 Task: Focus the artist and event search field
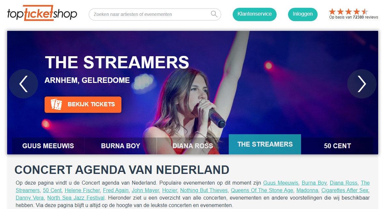tap(155, 14)
